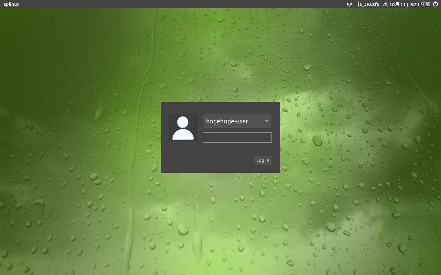Click the splinux hostname label
Image resolution: width=441 pixels, height=275 pixels.
click(12, 4)
